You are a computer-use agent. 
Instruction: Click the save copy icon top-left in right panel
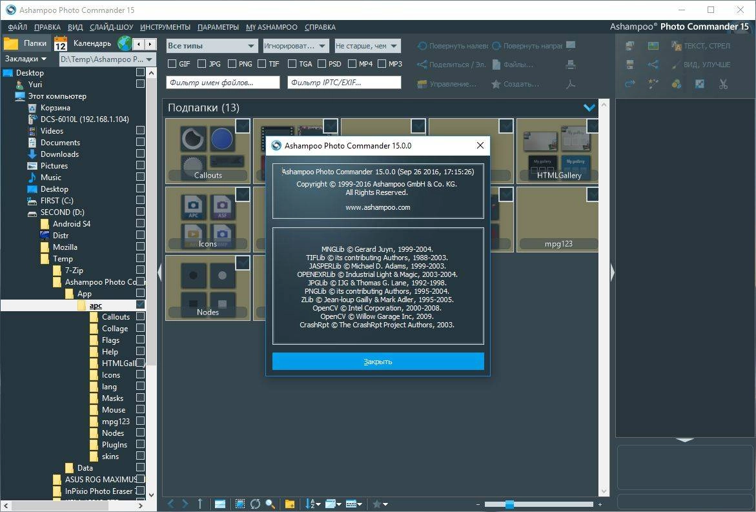click(629, 46)
